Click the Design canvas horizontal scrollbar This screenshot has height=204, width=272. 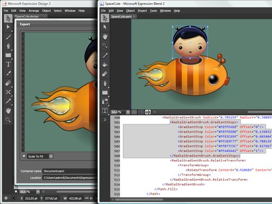coord(77,192)
